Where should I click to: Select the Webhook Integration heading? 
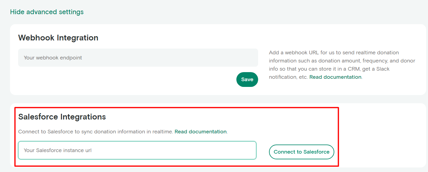click(58, 38)
